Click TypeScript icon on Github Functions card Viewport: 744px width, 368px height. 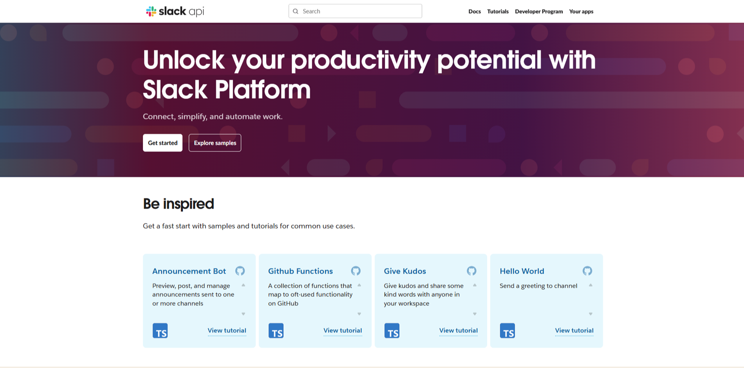click(x=276, y=331)
